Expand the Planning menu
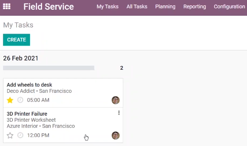247x146 pixels. pyautogui.click(x=165, y=7)
